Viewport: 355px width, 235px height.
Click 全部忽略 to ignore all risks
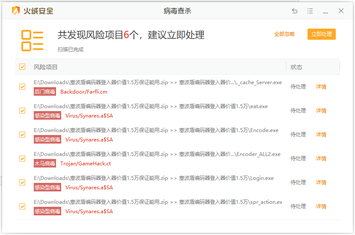click(x=284, y=34)
